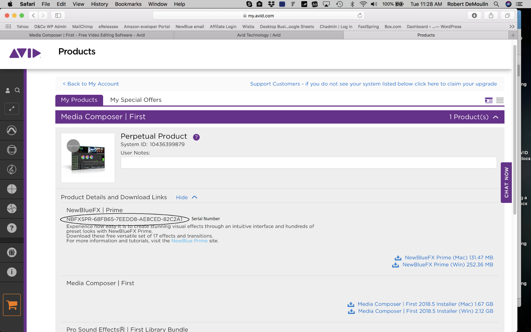531x332 pixels.
Task: Click the sidebar info icon
Action: [x=12, y=272]
